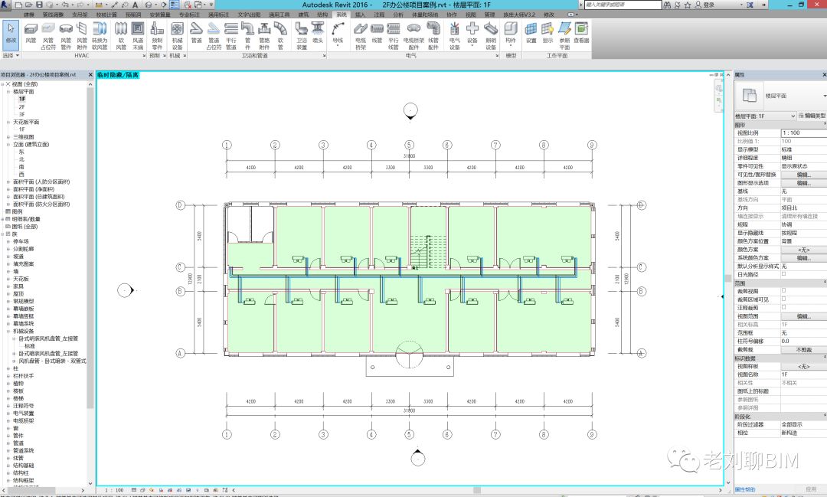Switch to the 建筑 ribbon tab

tap(304, 15)
